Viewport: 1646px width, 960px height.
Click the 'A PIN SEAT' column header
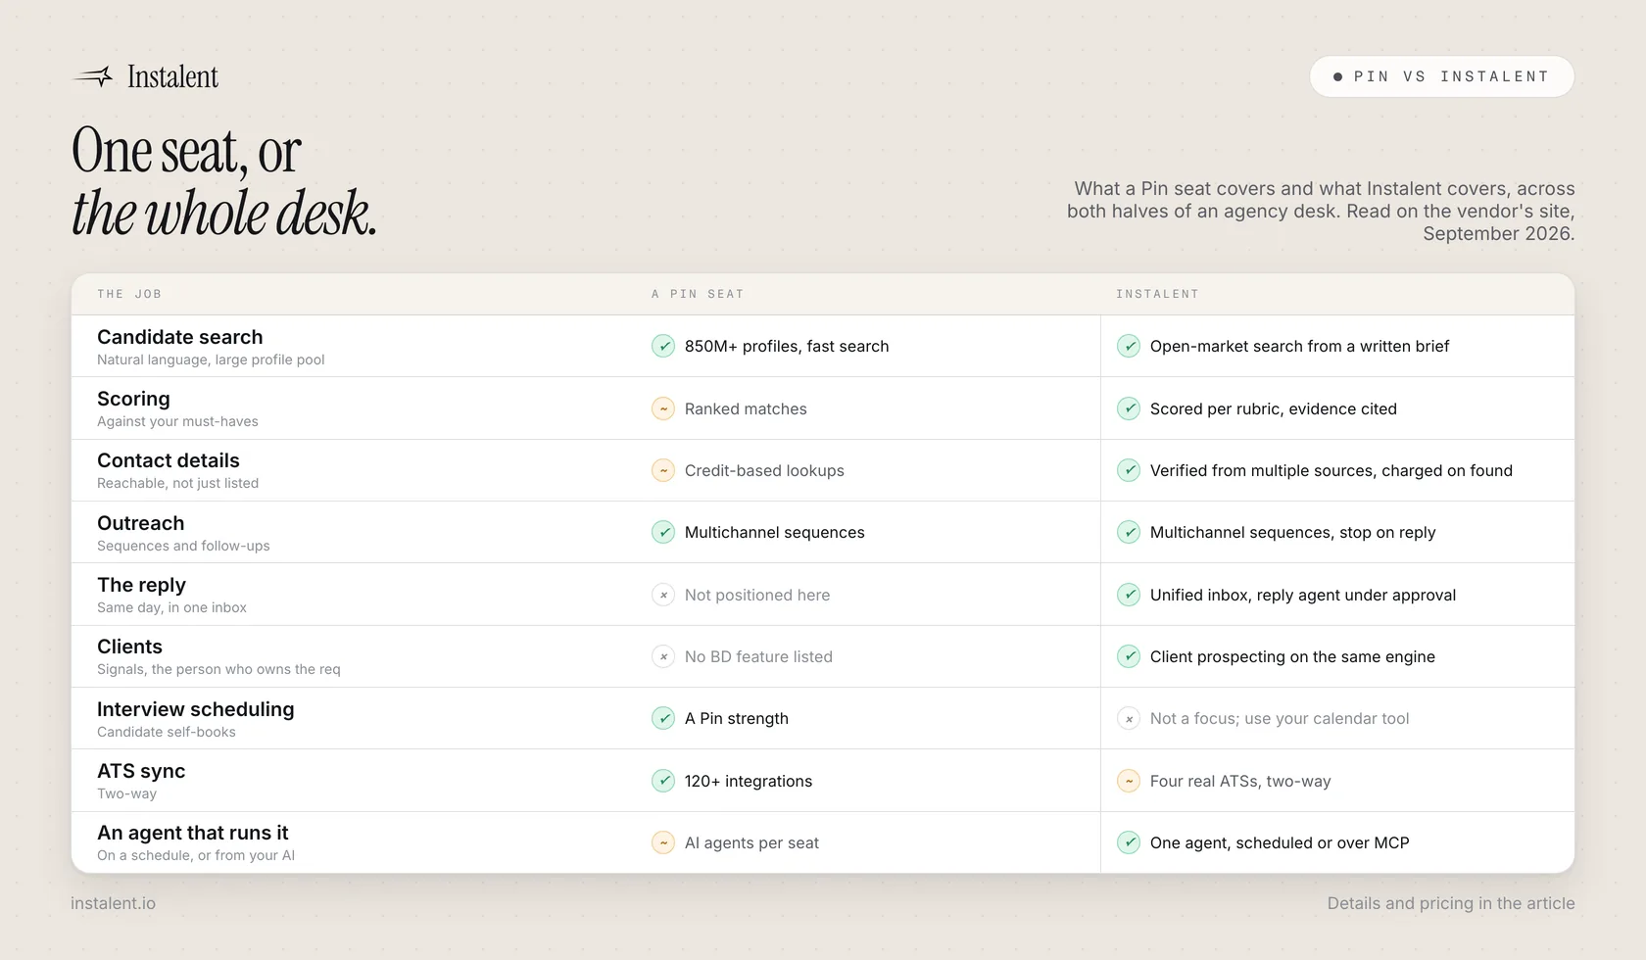[698, 294]
